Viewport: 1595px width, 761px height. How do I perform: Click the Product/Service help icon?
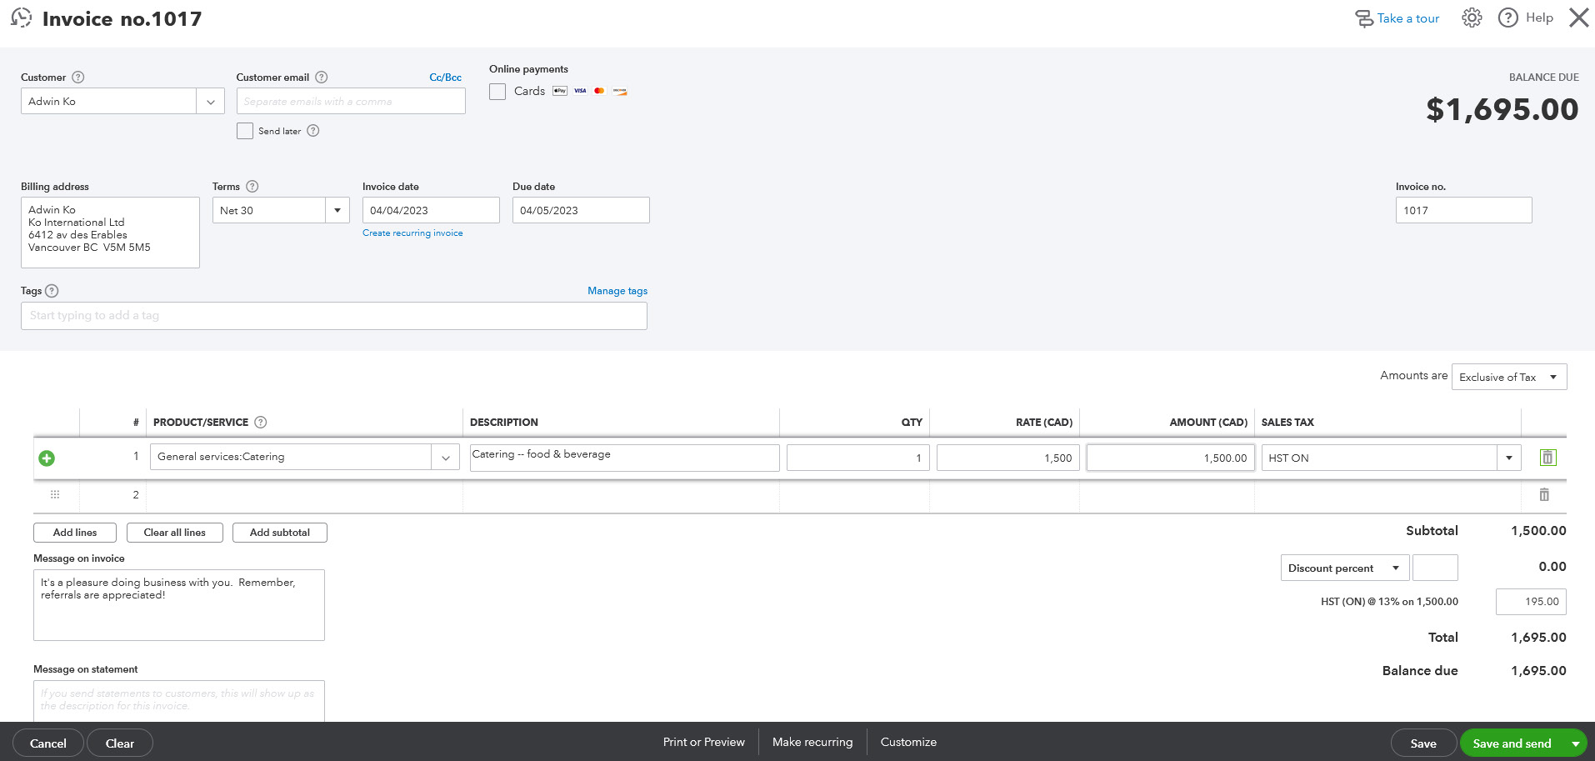tap(261, 423)
